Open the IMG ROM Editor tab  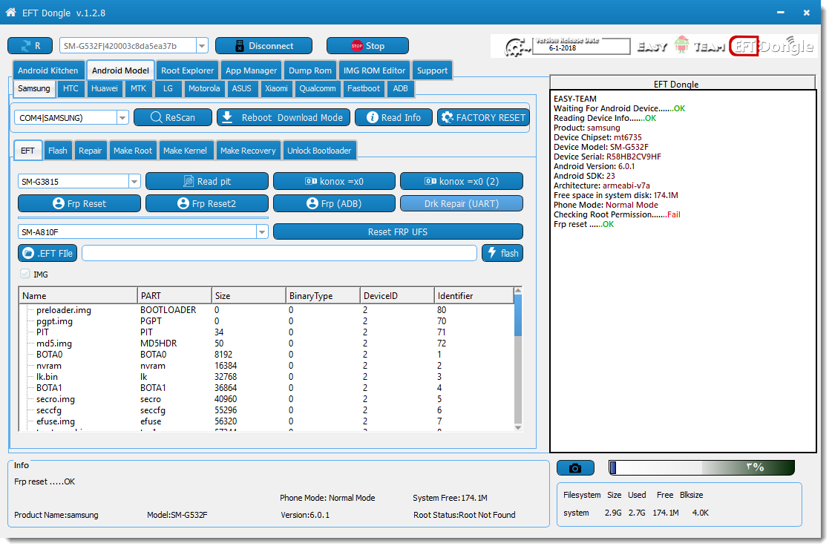pos(374,70)
